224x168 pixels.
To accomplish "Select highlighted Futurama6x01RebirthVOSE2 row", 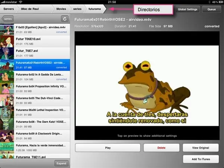I will click(35, 65).
